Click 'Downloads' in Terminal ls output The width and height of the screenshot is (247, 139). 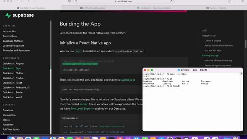168,81
